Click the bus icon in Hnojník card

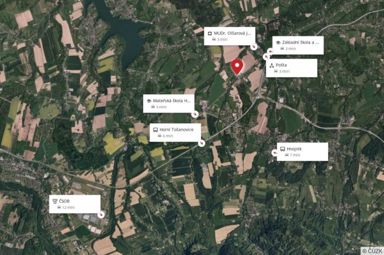click(283, 149)
